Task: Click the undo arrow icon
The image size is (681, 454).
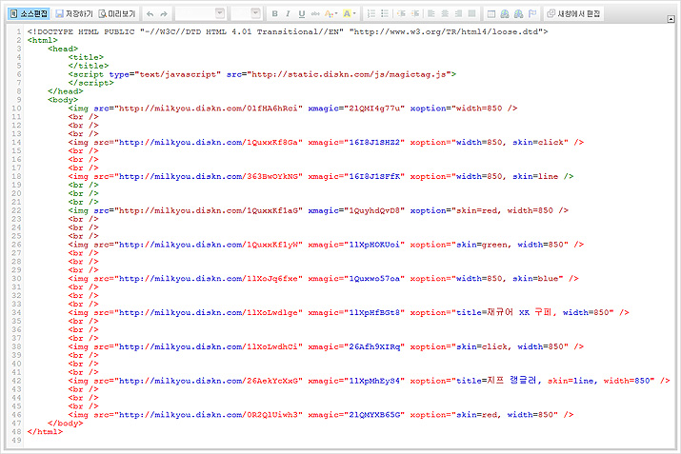Action: click(x=150, y=14)
